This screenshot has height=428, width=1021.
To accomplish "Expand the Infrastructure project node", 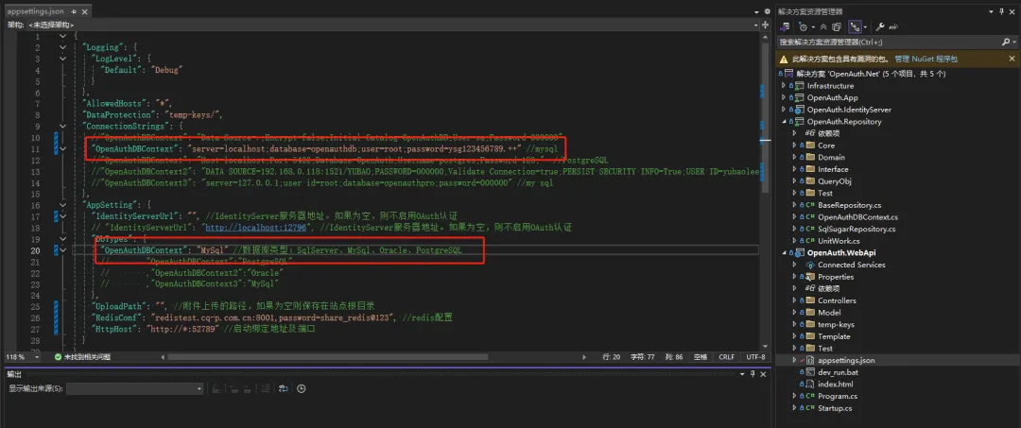I will [x=784, y=86].
